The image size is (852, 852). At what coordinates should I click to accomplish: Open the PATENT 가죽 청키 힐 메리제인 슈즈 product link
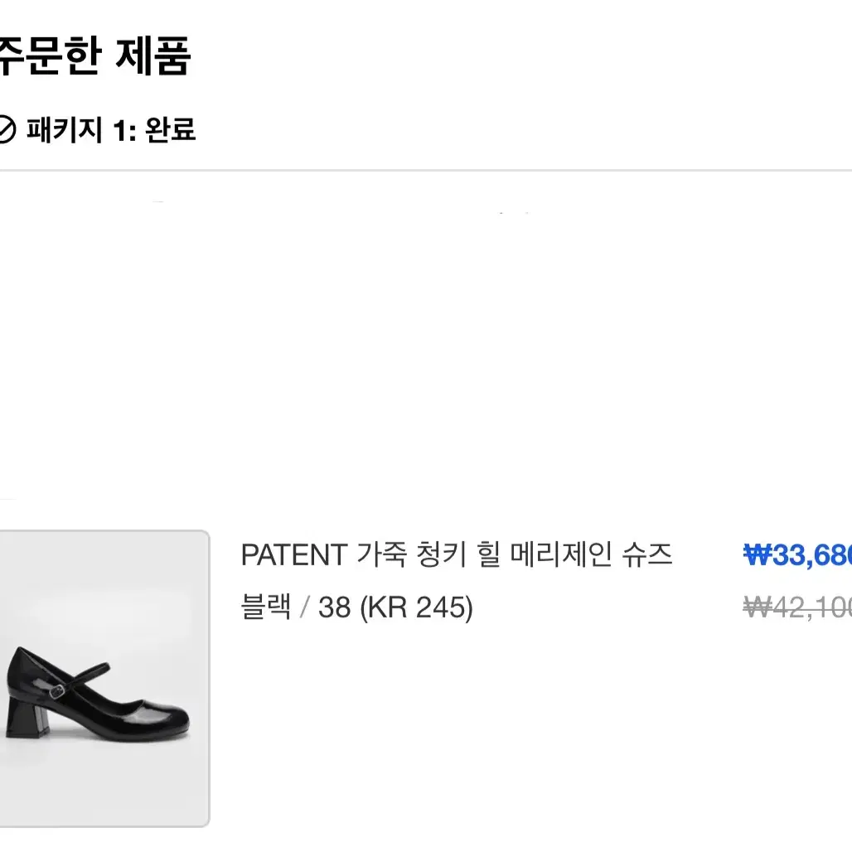457,554
